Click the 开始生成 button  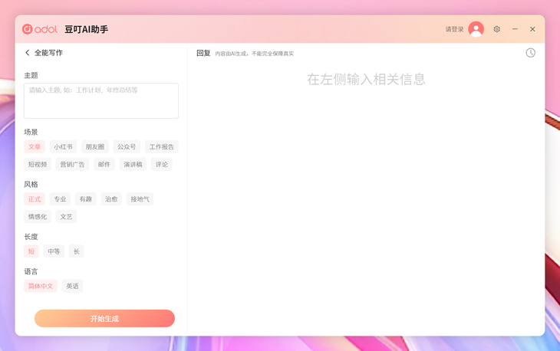[x=104, y=318]
